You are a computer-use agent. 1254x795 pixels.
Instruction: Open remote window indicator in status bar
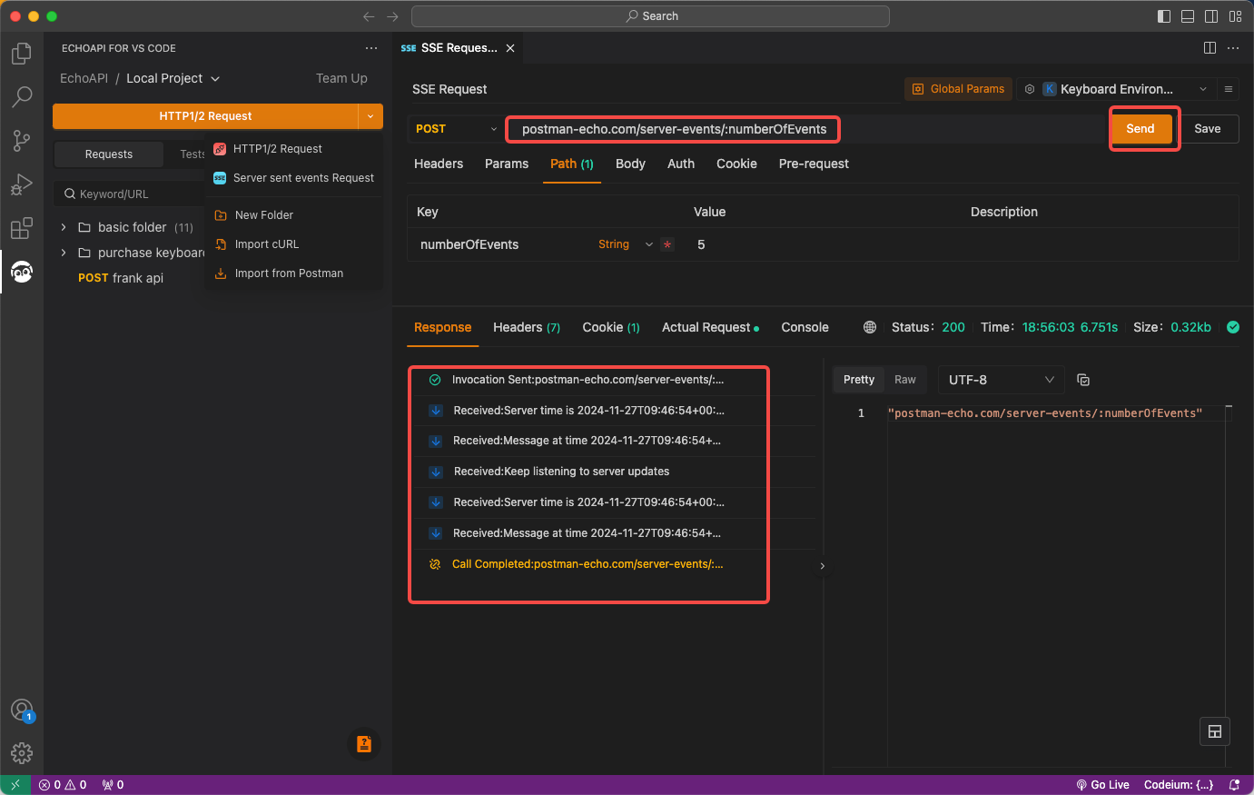[15, 785]
